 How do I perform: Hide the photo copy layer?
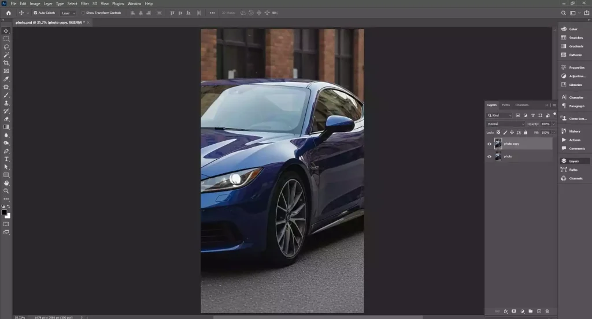pos(489,144)
